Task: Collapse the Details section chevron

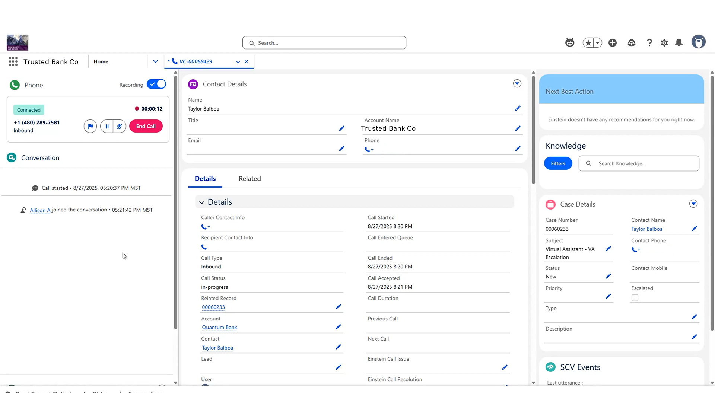Action: coord(201,202)
